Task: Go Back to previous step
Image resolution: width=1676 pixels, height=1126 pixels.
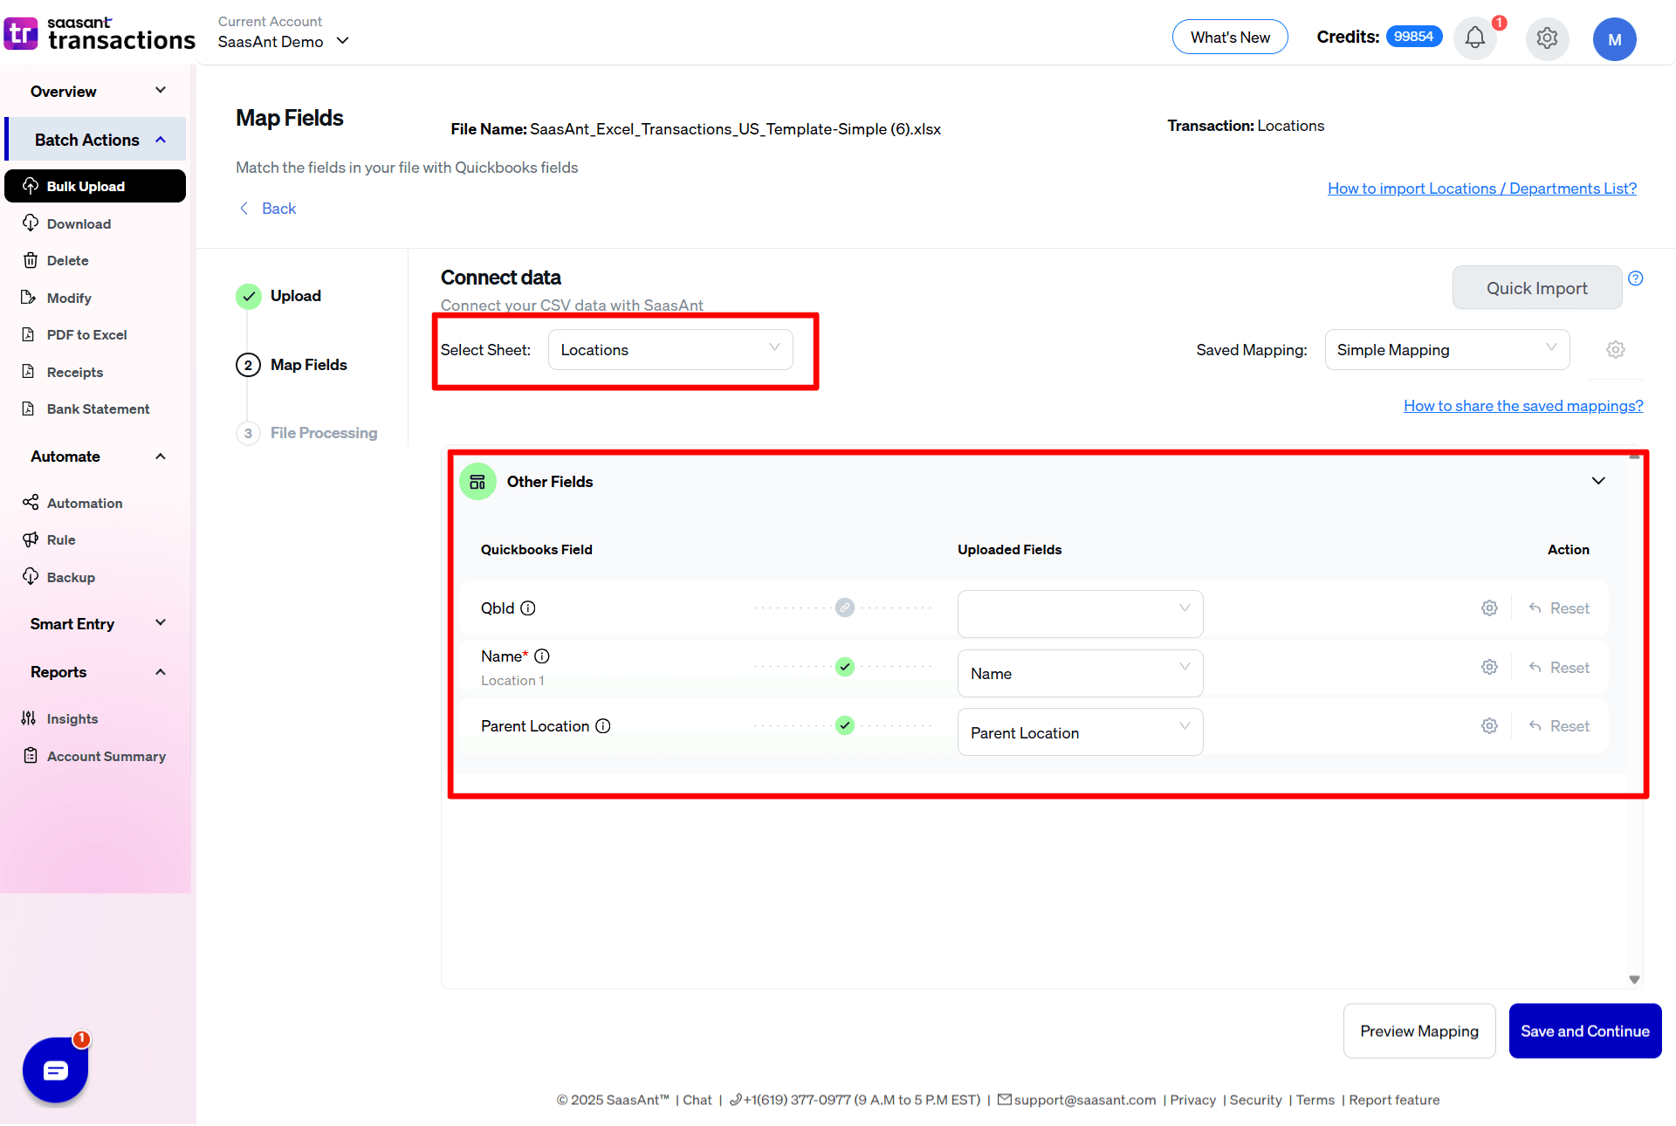Action: (x=268, y=209)
